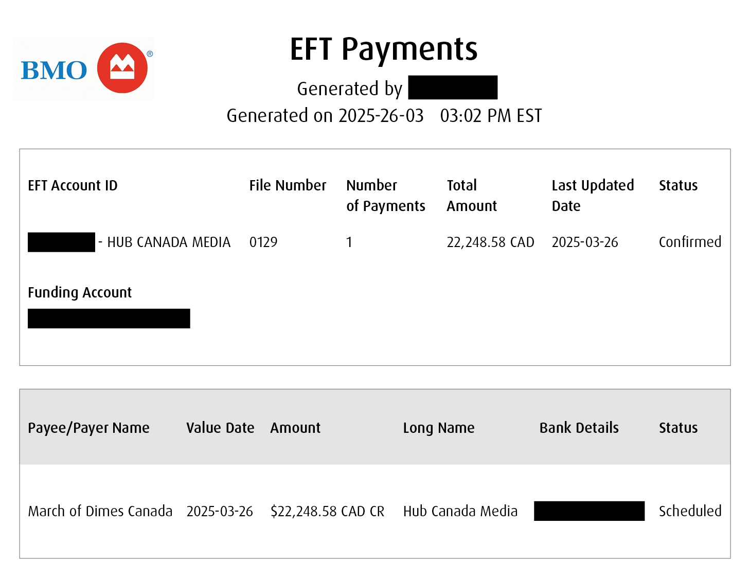Viewport: 750px width, 578px height.
Task: Click the BMO logo icon
Action: click(x=122, y=68)
